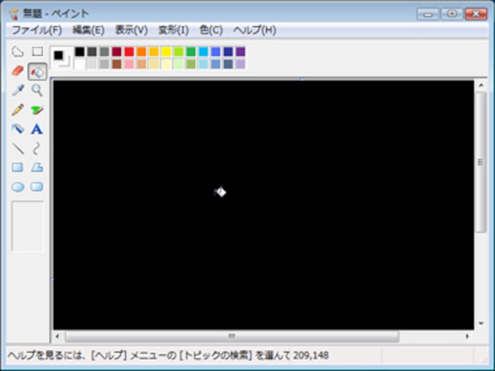Select the Ellipse shape tool
Image resolution: width=495 pixels, height=371 pixels.
coord(18,187)
